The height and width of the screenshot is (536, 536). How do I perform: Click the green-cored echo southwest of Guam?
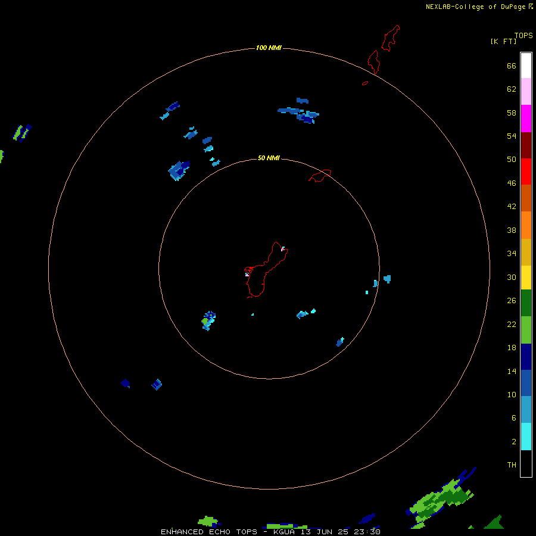click(x=208, y=320)
